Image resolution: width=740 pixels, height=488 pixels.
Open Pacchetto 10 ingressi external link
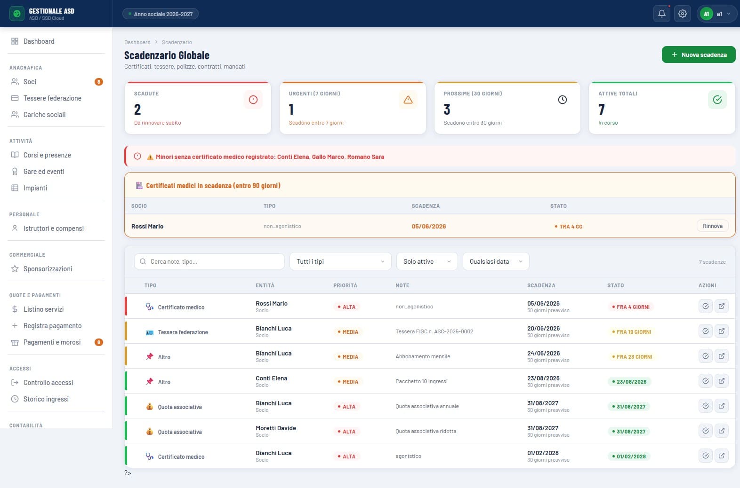(x=722, y=381)
